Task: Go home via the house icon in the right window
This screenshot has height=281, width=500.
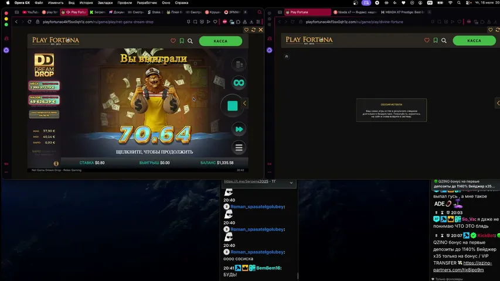Action: pos(287,56)
